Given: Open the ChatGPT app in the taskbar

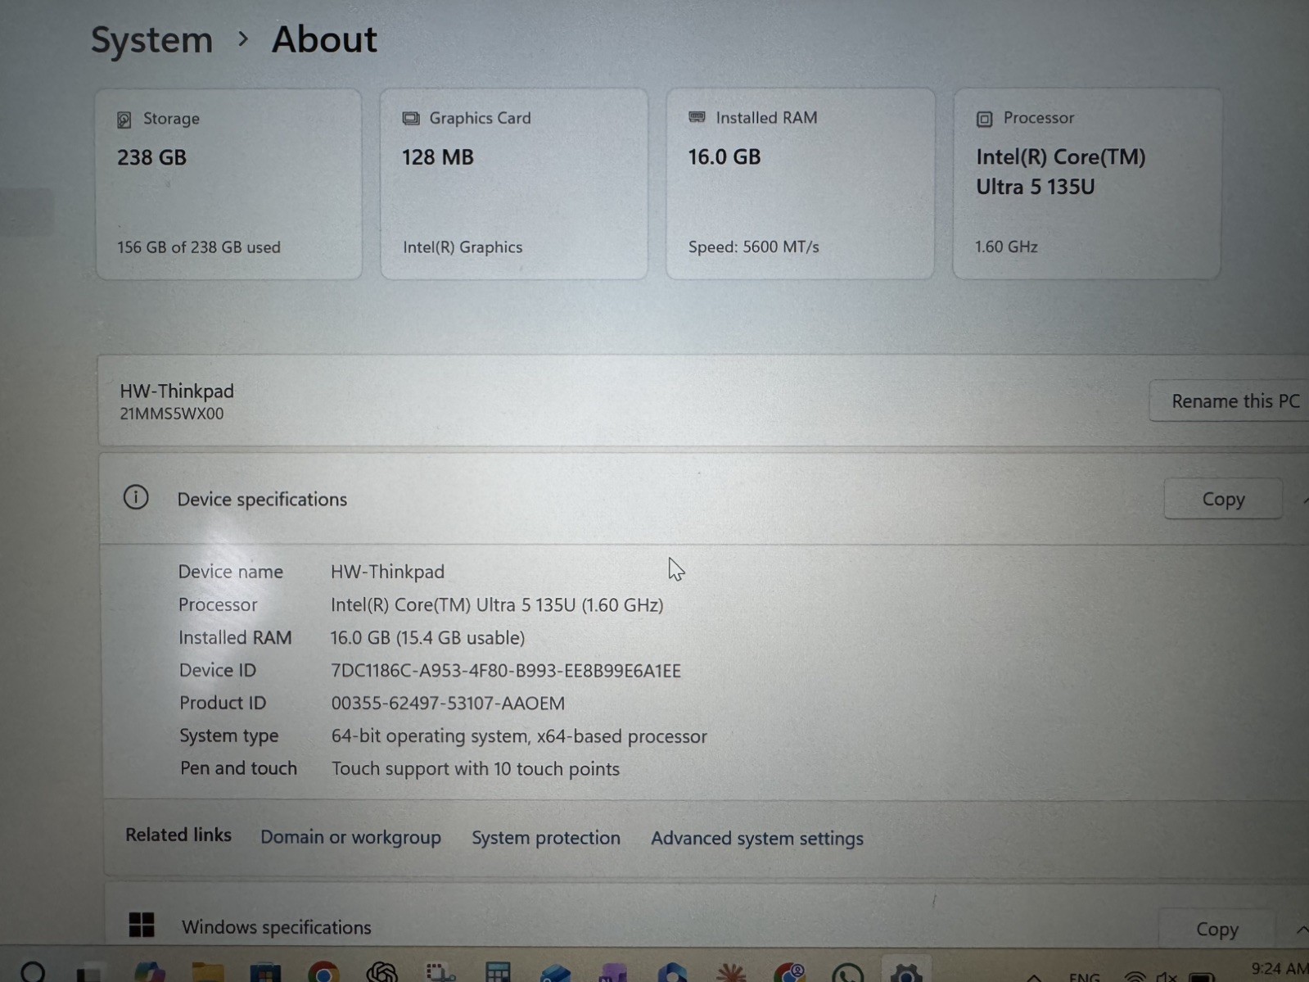Looking at the screenshot, I should pos(381,972).
